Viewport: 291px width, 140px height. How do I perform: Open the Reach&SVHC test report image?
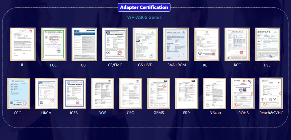(271, 94)
